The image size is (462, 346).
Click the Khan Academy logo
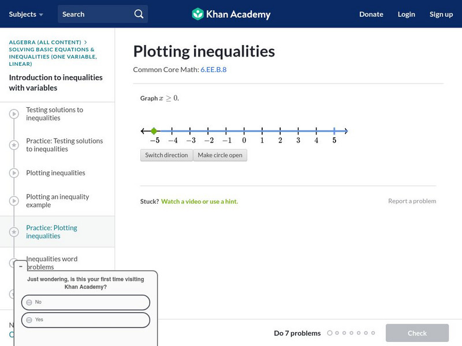point(231,14)
